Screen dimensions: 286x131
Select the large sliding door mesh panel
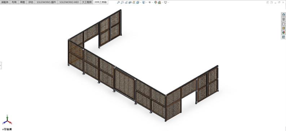(x=124, y=84)
